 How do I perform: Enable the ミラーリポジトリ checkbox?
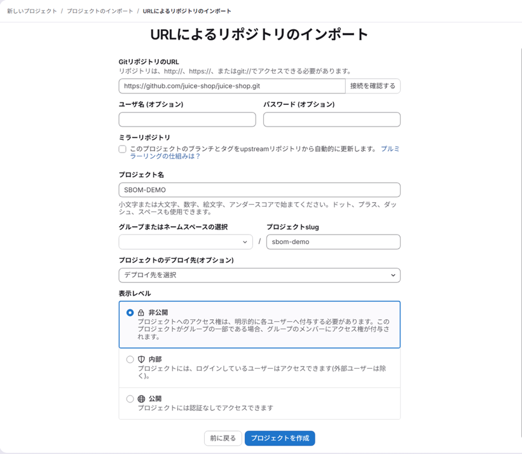(123, 149)
